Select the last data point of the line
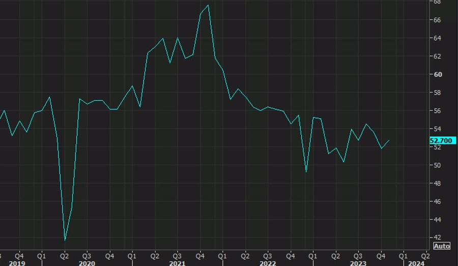The height and width of the screenshot is (266, 458). tap(389, 140)
